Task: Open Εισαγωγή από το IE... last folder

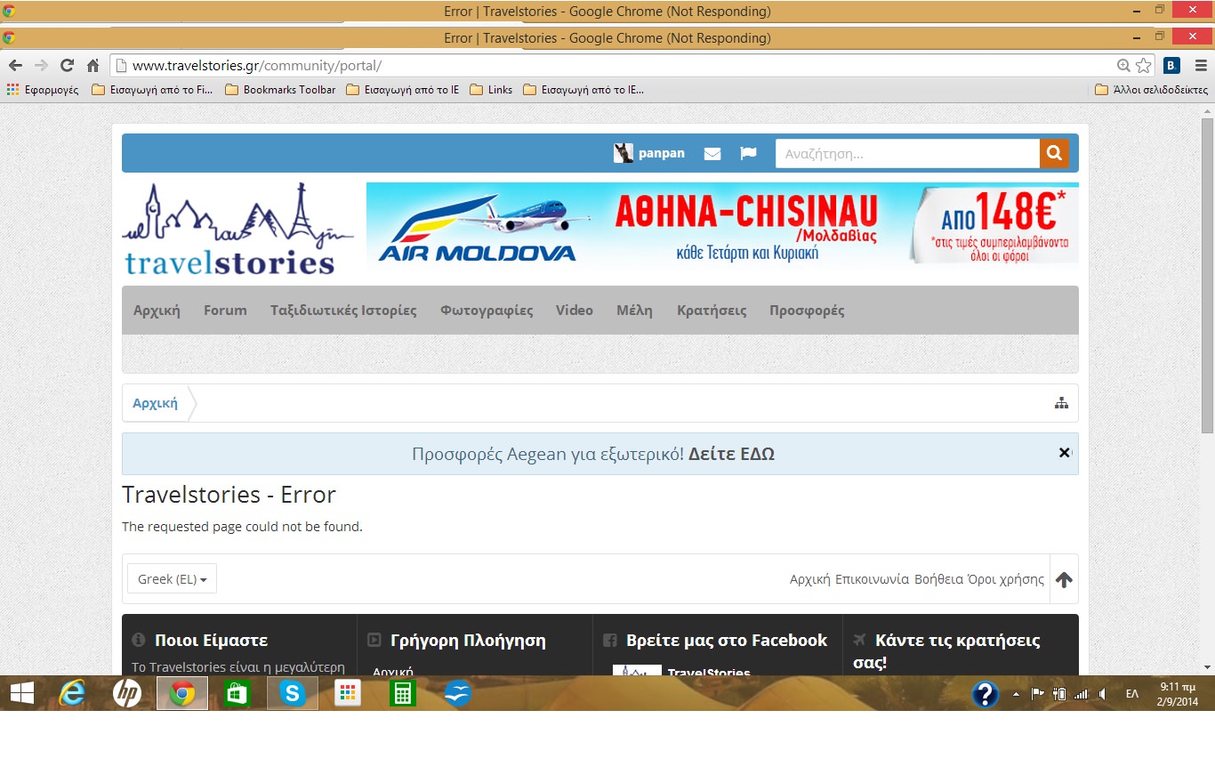Action: [583, 90]
